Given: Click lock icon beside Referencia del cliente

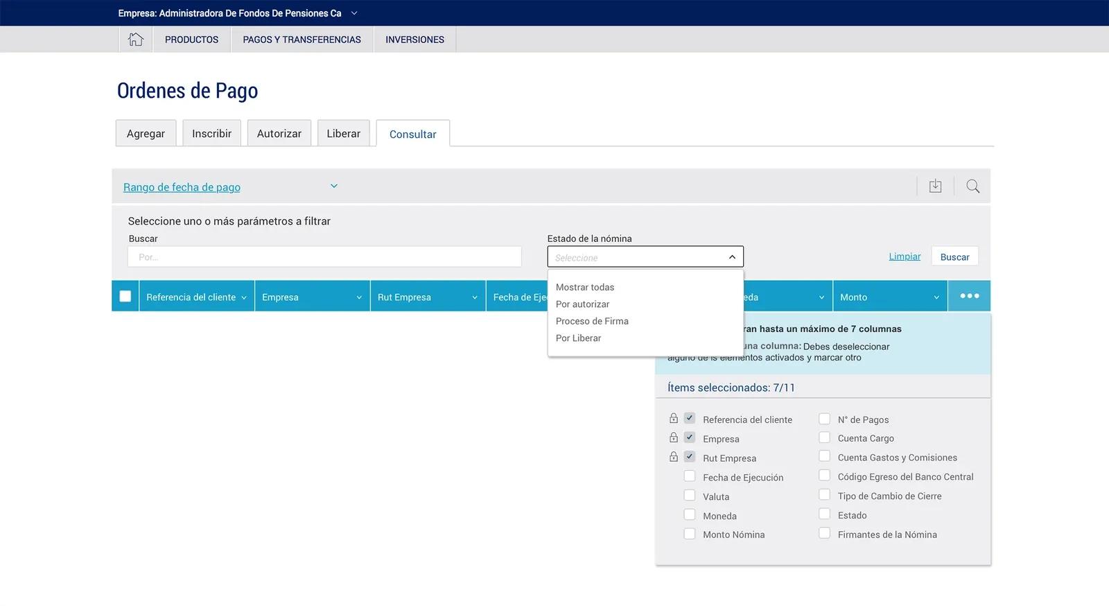Looking at the screenshot, I should coord(674,418).
